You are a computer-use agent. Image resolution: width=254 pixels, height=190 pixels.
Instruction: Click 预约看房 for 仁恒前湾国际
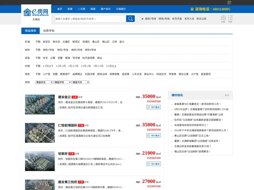coord(153,135)
